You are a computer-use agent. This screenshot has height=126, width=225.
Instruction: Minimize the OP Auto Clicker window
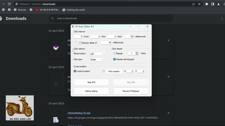click(130, 27)
